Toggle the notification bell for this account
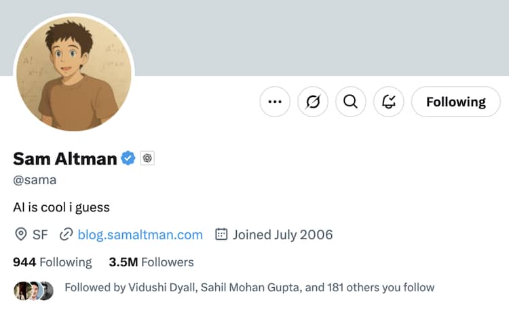This screenshot has height=319, width=509. click(389, 102)
